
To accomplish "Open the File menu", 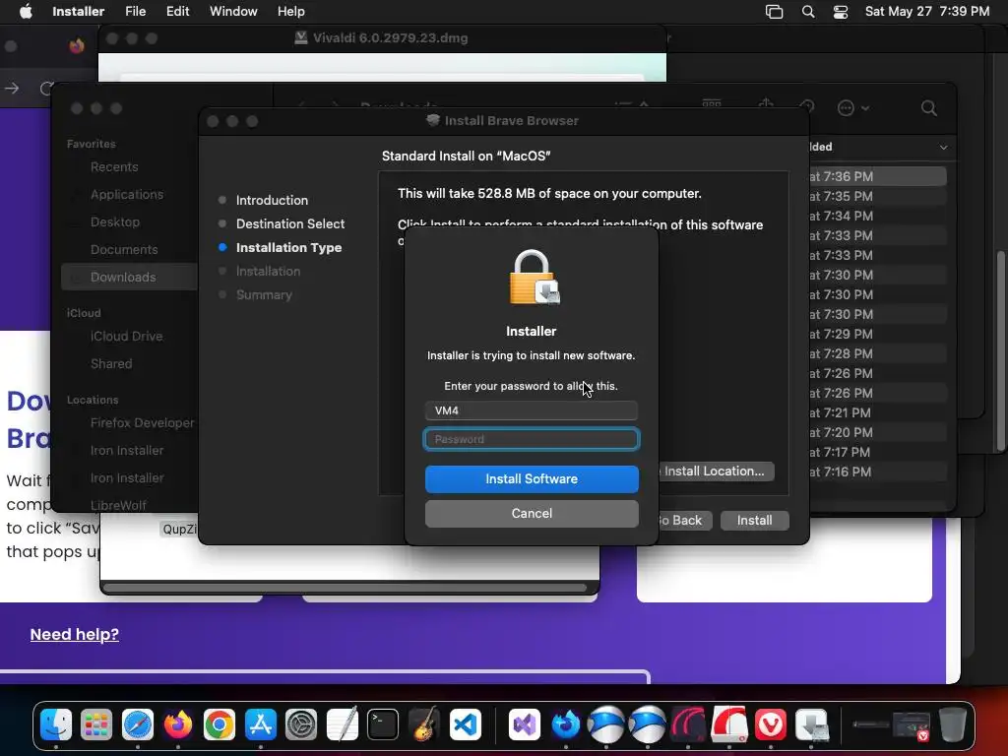I will point(136,11).
